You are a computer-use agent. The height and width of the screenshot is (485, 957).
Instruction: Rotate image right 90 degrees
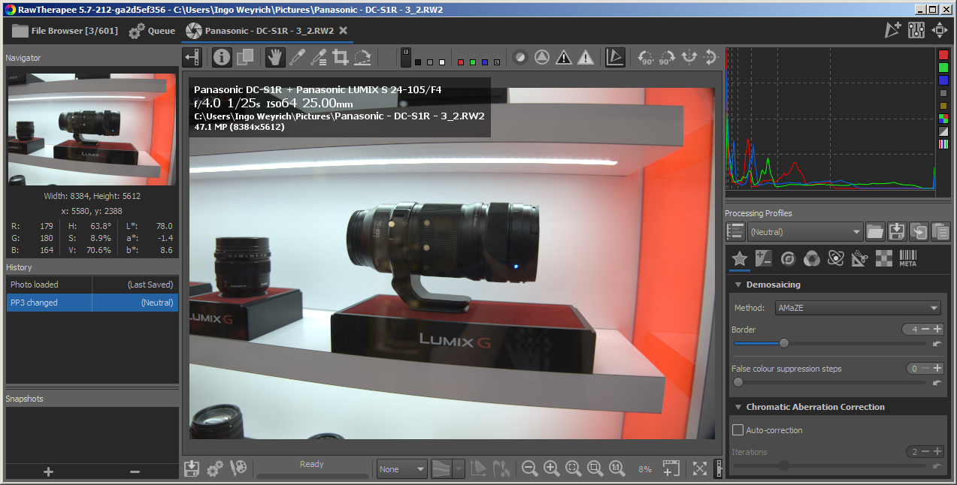pyautogui.click(x=667, y=57)
